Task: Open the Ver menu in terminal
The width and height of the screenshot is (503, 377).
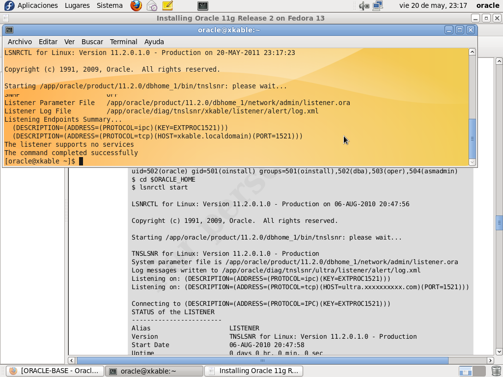Action: [69, 42]
